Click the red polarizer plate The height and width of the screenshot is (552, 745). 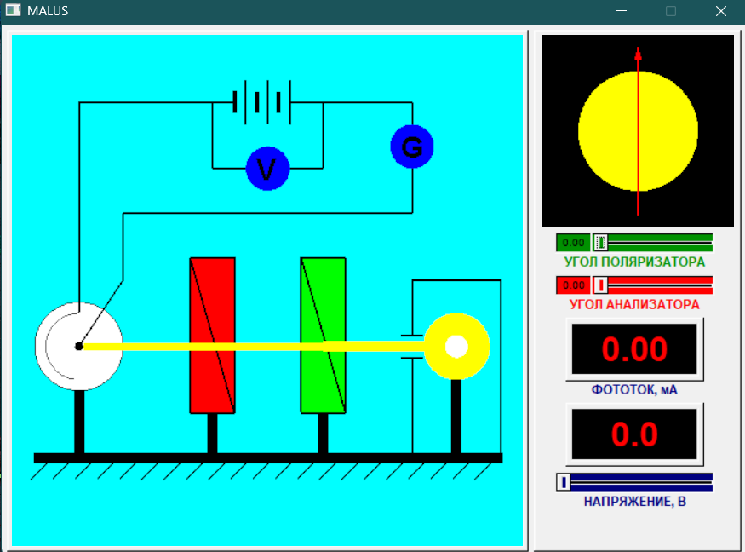[x=212, y=335]
